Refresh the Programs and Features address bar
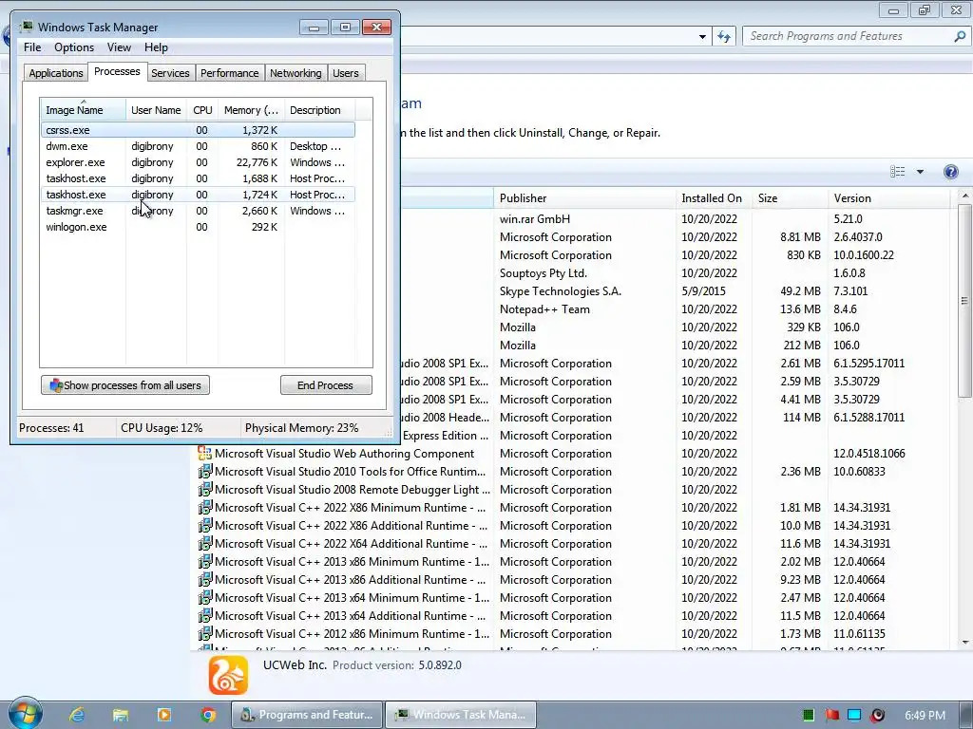The image size is (973, 729). [723, 37]
